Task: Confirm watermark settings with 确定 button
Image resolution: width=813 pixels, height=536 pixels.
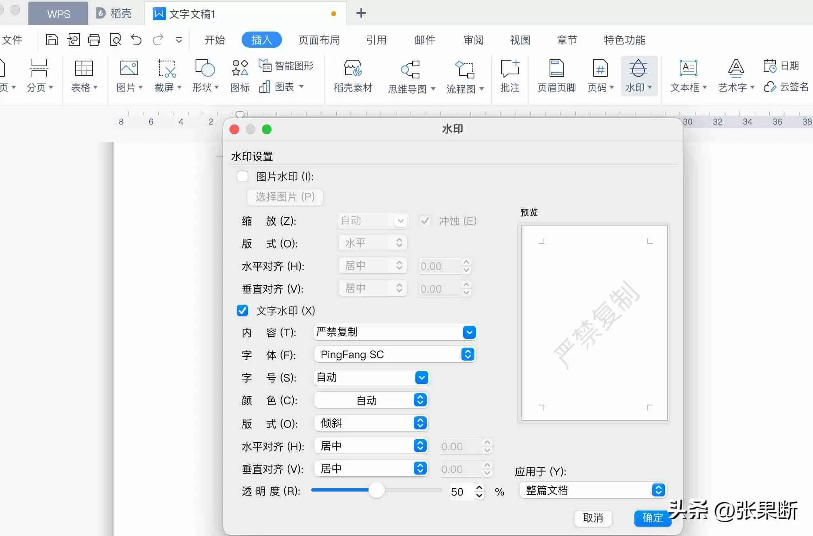Action: [x=652, y=519]
